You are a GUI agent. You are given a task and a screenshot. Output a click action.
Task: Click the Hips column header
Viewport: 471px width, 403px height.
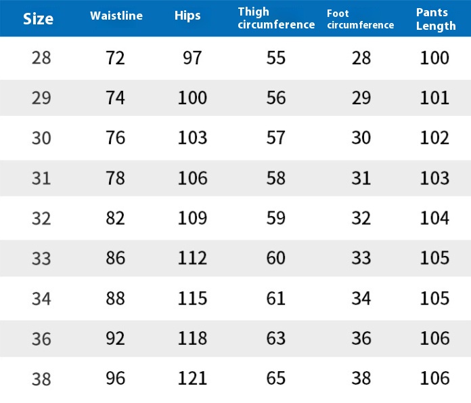(187, 16)
